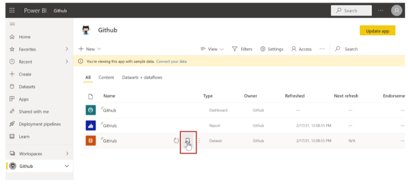
Task: Click the Dashboard type cell
Action: tap(218, 110)
